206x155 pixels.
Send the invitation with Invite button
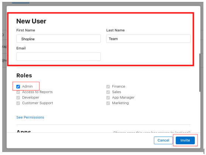tap(185, 140)
